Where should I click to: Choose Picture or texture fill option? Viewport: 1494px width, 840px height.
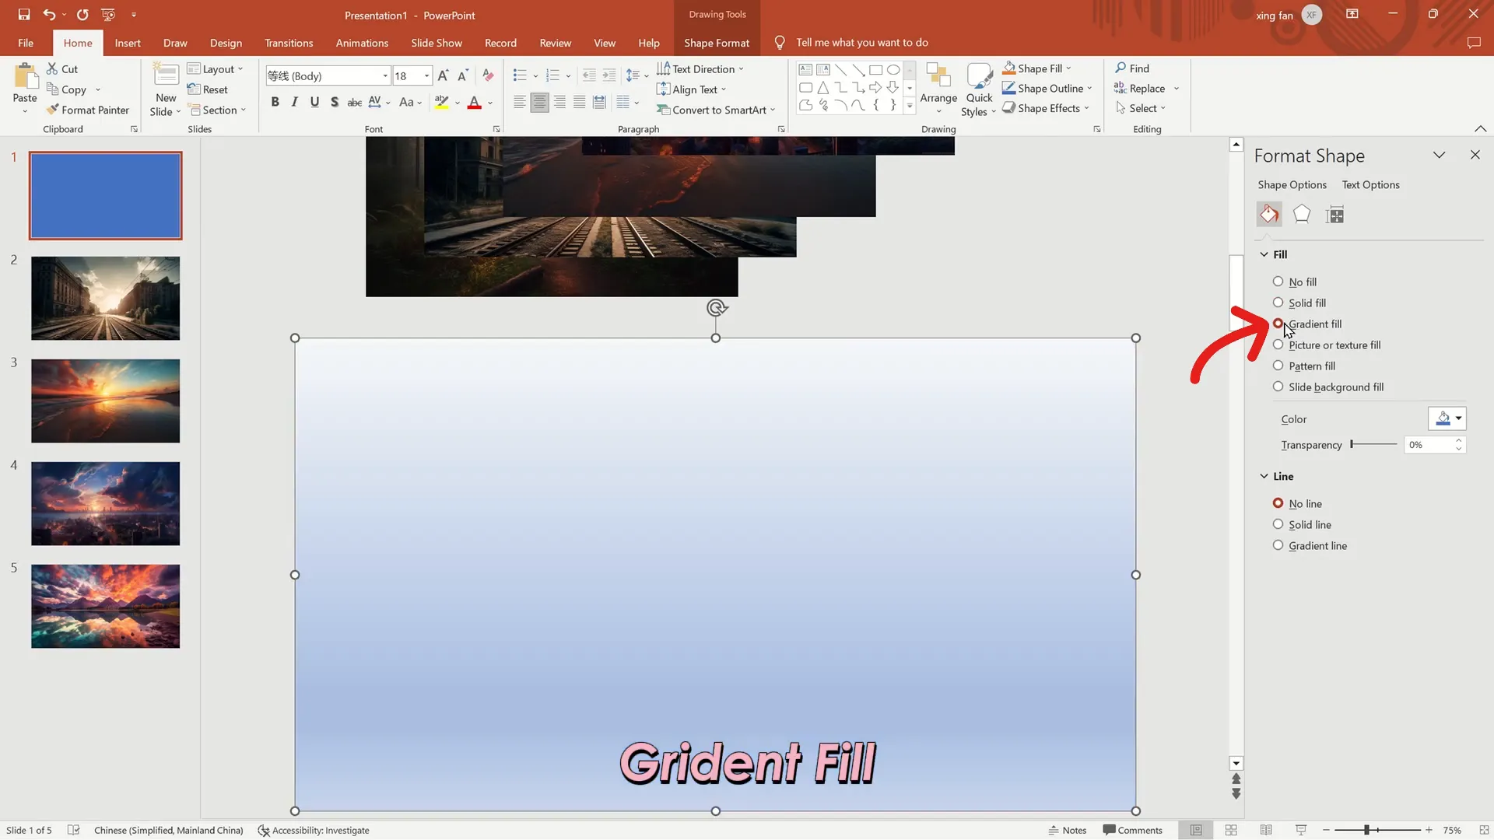tap(1278, 345)
